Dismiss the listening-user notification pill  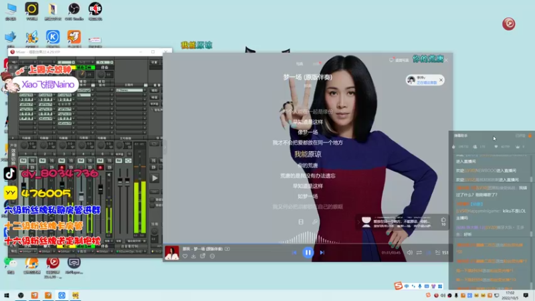(441, 80)
